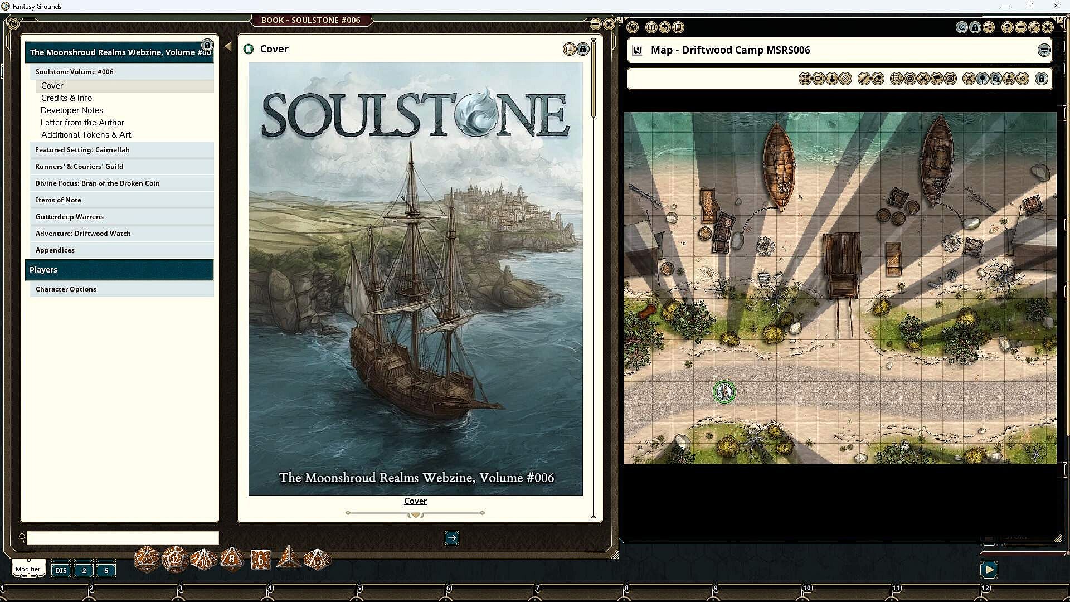Click the copy pages icon in map window header
Viewport: 1070px width, 602px height.
coord(678,27)
